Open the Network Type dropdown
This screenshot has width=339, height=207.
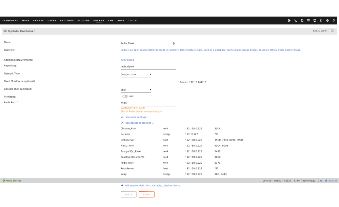(136, 74)
